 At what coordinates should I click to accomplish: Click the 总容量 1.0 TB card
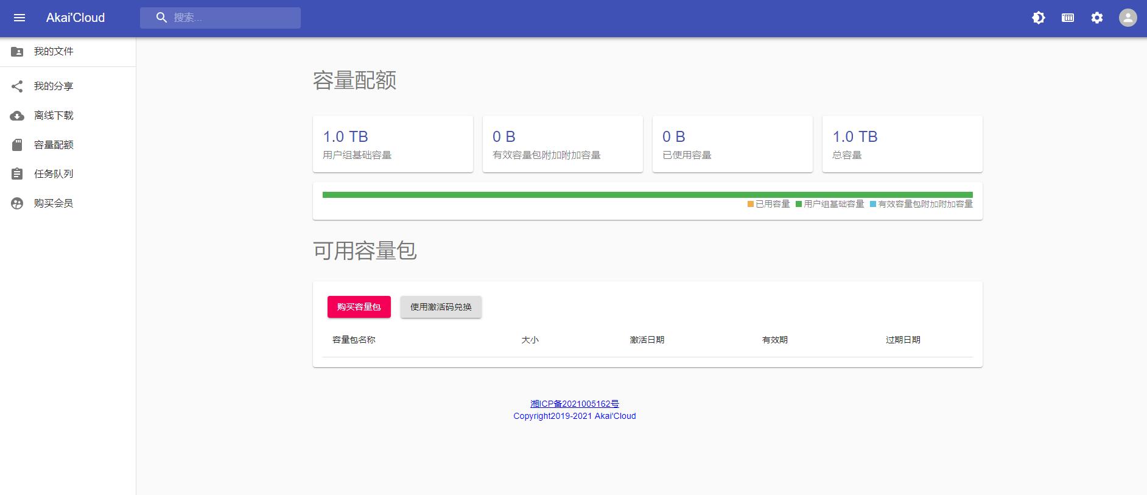tap(902, 144)
